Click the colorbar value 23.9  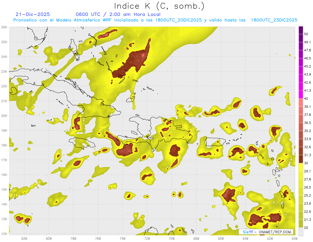click(308, 204)
